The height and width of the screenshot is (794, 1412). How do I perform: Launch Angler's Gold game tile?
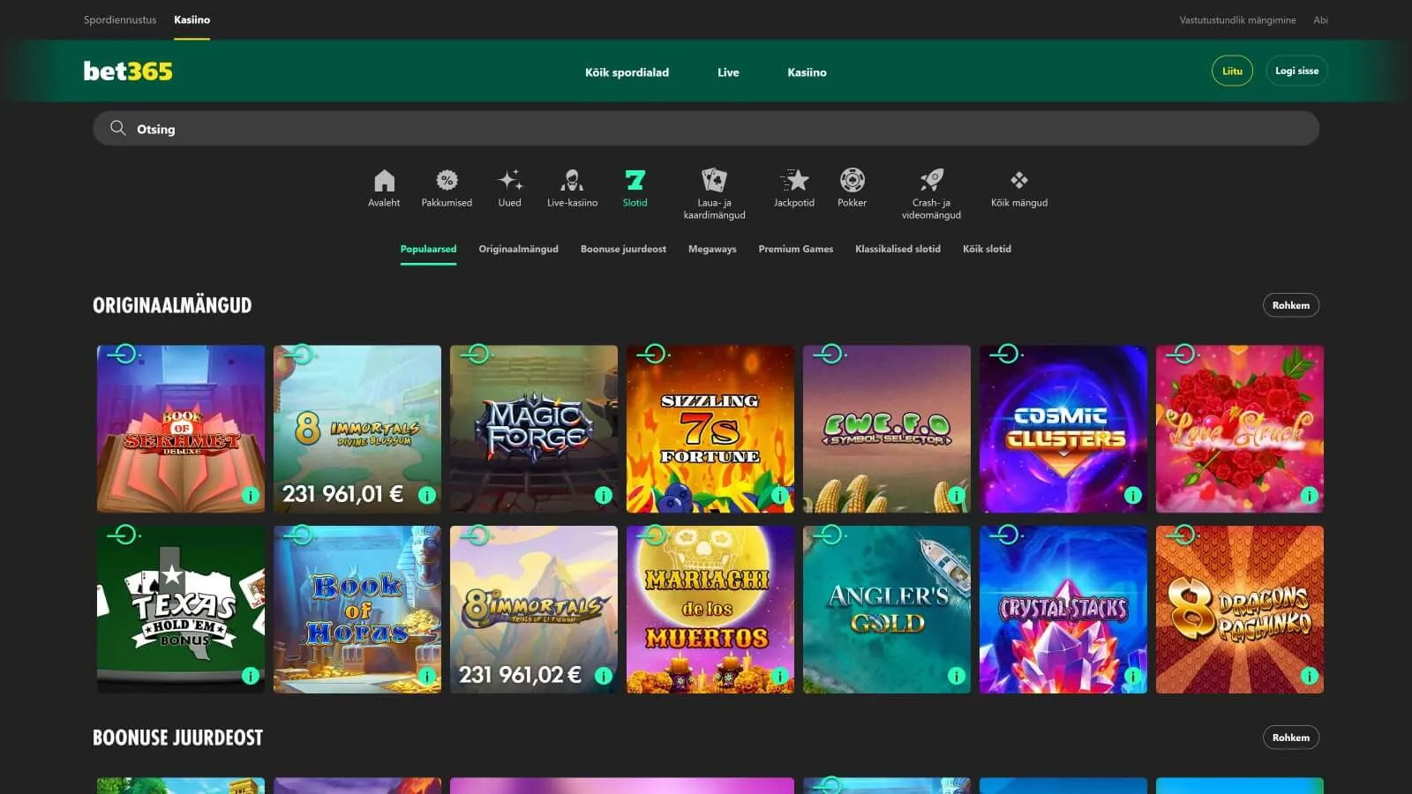click(887, 610)
